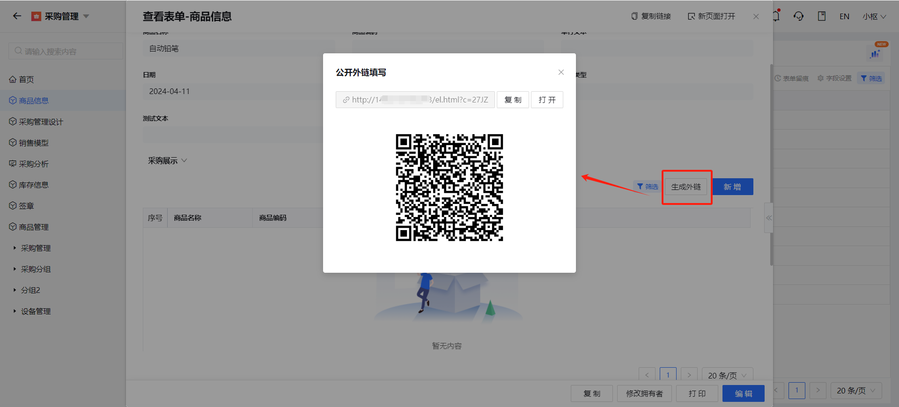This screenshot has width=899, height=407.
Task: Go to previous page in subtable pagination
Action: point(647,375)
